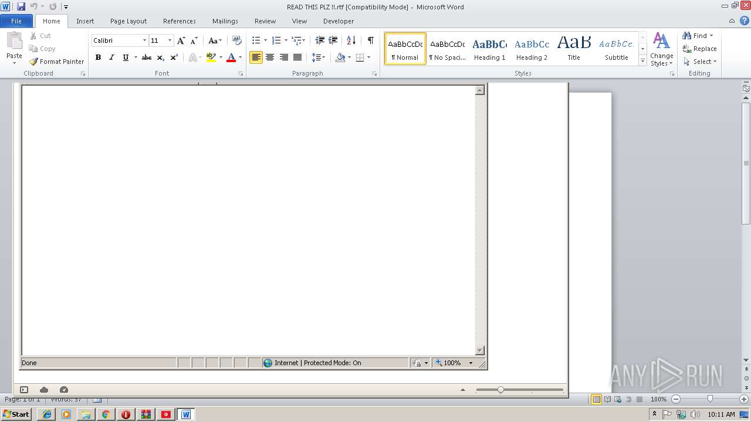Open the Change Case dropdown
Screen dimensions: 751x422
[215, 40]
